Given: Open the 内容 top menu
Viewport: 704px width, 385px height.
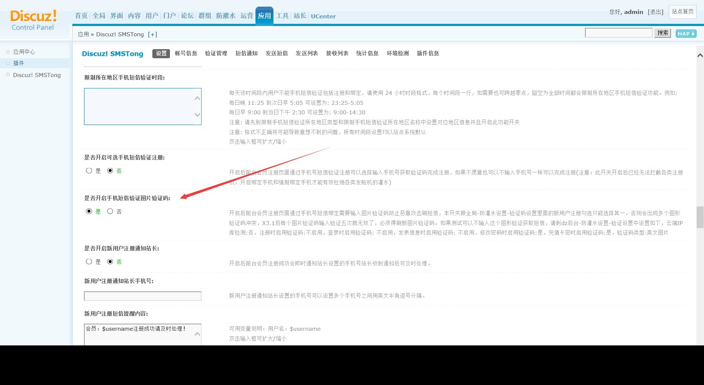Looking at the screenshot, I should 134,16.
